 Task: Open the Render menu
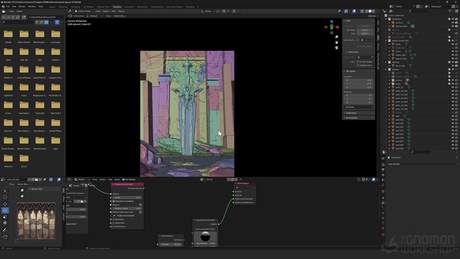pos(22,6)
